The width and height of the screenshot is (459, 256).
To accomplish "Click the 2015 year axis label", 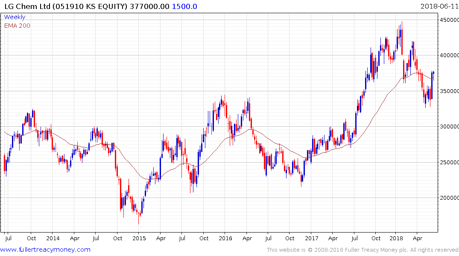I will click(139, 238).
